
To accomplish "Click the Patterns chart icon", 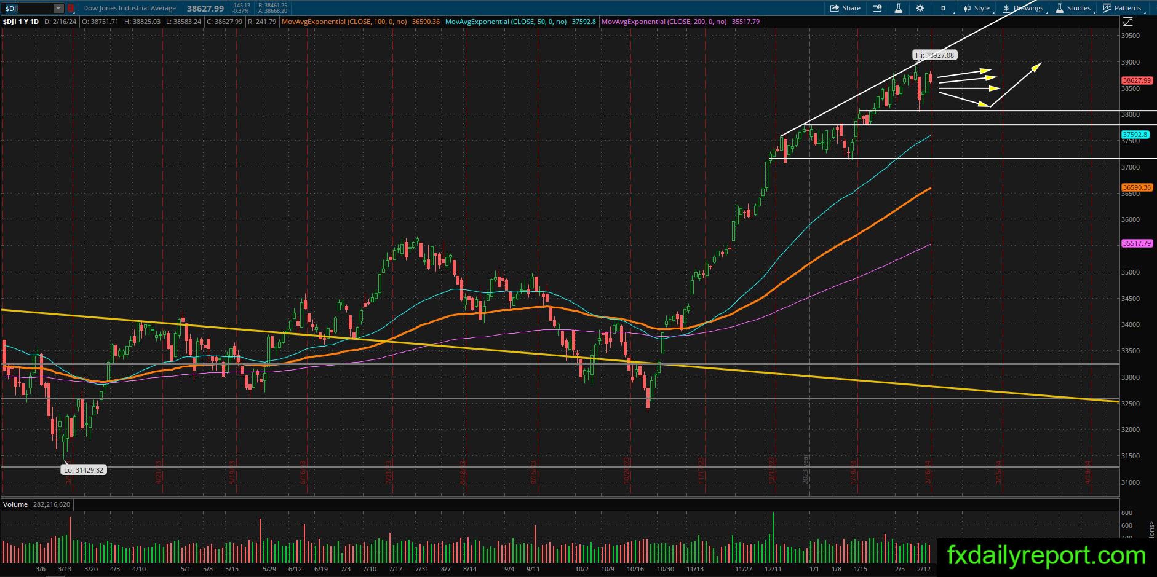I will [x=1107, y=8].
